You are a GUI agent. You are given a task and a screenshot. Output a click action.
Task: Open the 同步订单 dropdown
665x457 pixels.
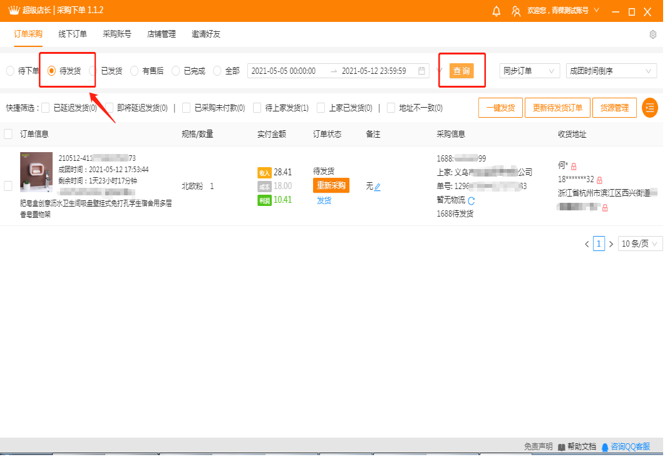(529, 71)
